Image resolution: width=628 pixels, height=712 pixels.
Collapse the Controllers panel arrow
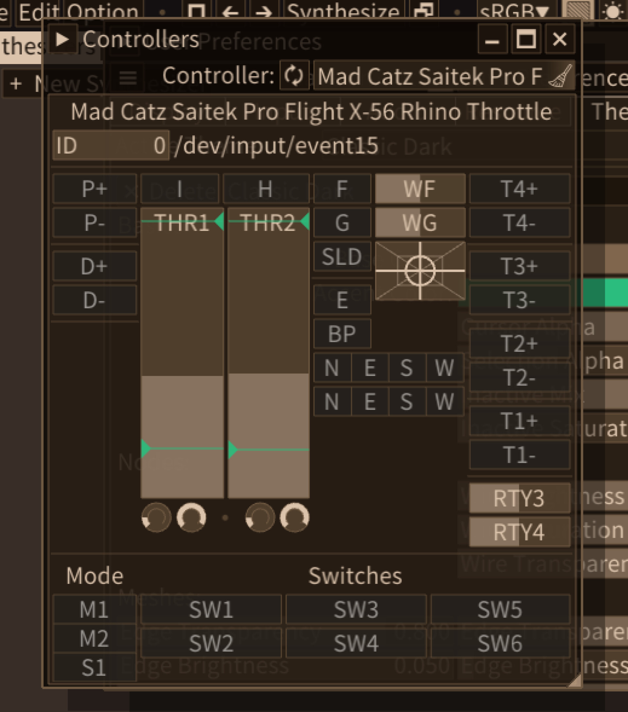pos(62,39)
